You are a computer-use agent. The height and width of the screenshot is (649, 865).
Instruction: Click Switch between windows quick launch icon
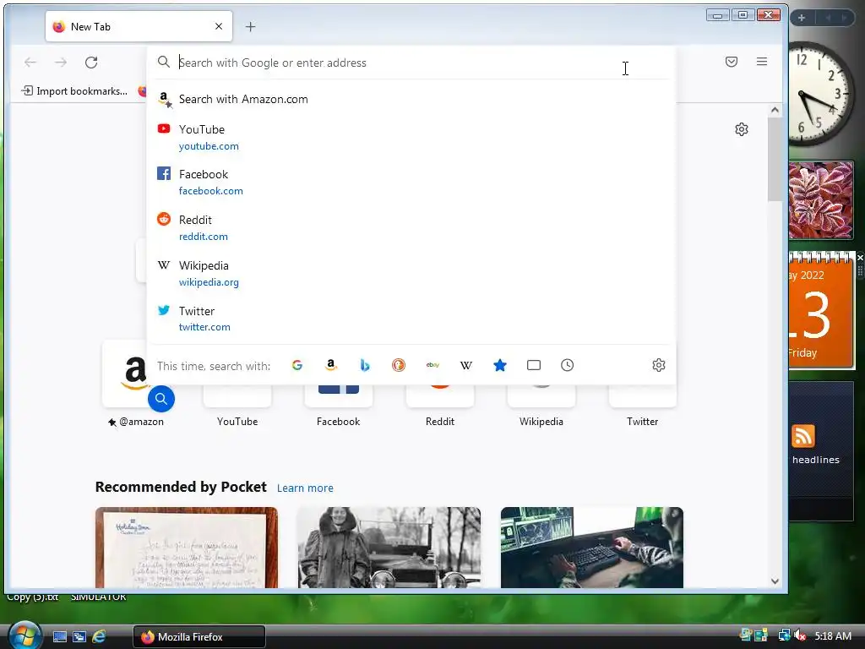coord(79,637)
